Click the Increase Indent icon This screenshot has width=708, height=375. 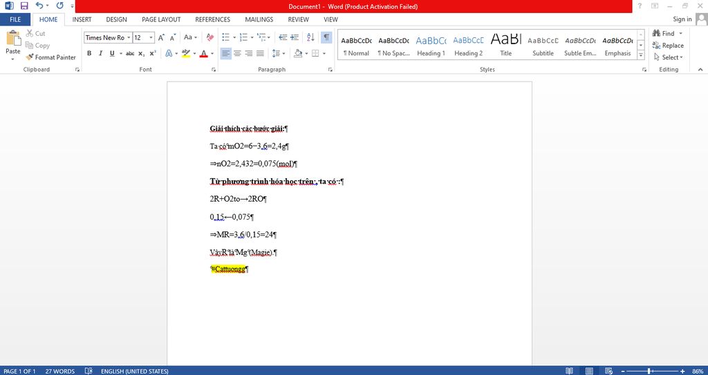pyautogui.click(x=295, y=37)
